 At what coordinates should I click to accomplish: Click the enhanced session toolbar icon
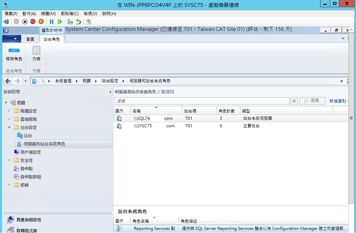tap(89, 22)
